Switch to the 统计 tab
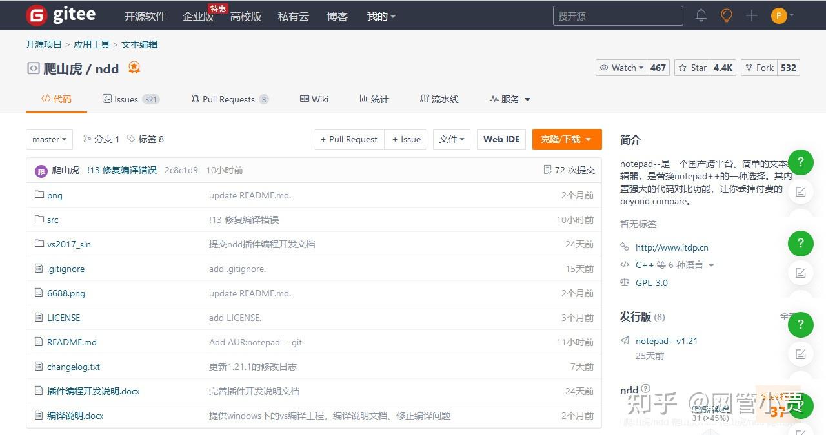Image resolution: width=826 pixels, height=435 pixels. tap(374, 99)
